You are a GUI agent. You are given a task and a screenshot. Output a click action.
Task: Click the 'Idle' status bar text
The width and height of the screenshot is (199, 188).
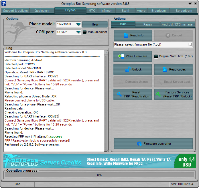pyautogui.click(x=18, y=184)
